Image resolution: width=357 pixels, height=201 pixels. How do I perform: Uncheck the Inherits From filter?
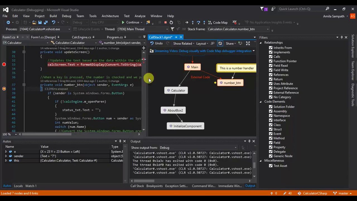click(271, 48)
